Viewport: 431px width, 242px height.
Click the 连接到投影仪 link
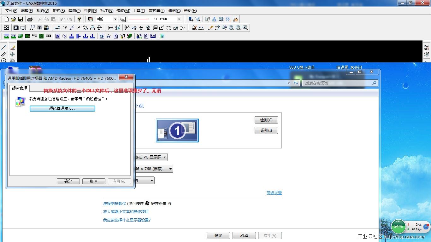tap(115, 204)
